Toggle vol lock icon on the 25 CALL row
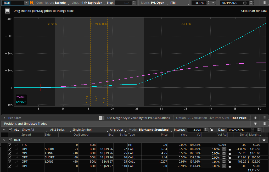Image resolution: width=269 pixels, height=172 pixels. click(229, 153)
